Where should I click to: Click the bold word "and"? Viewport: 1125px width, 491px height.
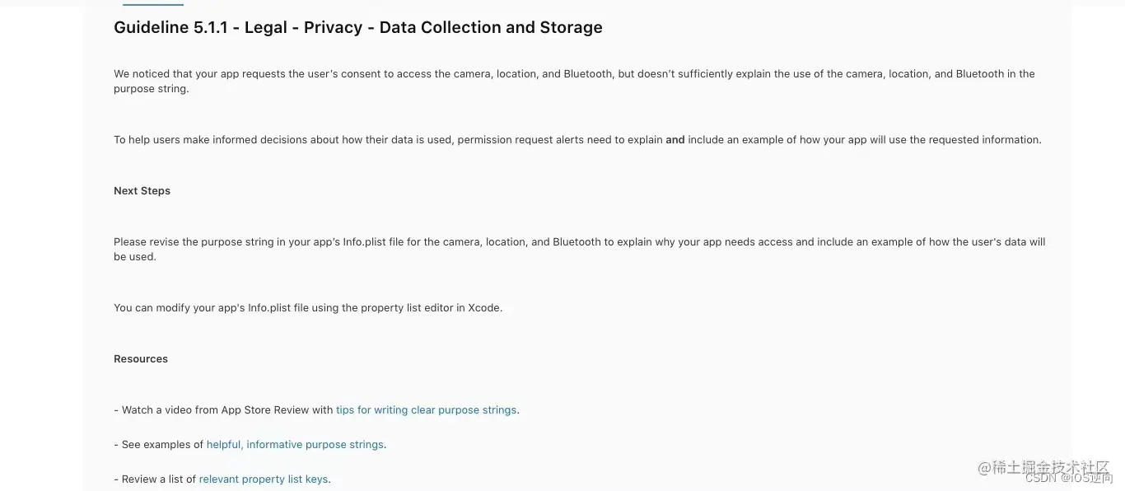coord(675,140)
